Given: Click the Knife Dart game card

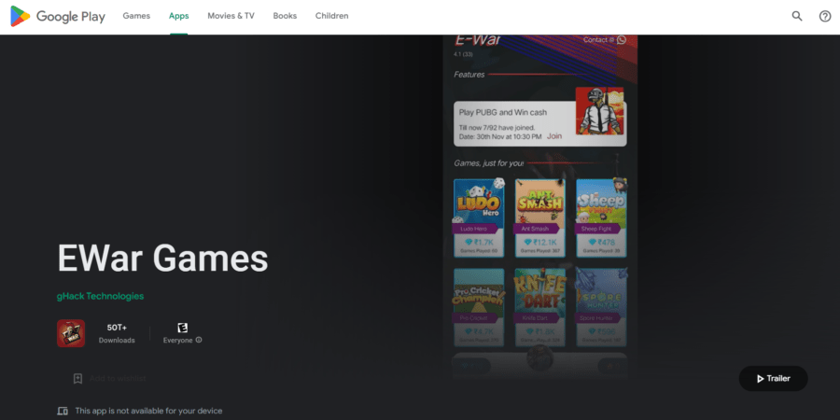Looking at the screenshot, I should (x=539, y=307).
